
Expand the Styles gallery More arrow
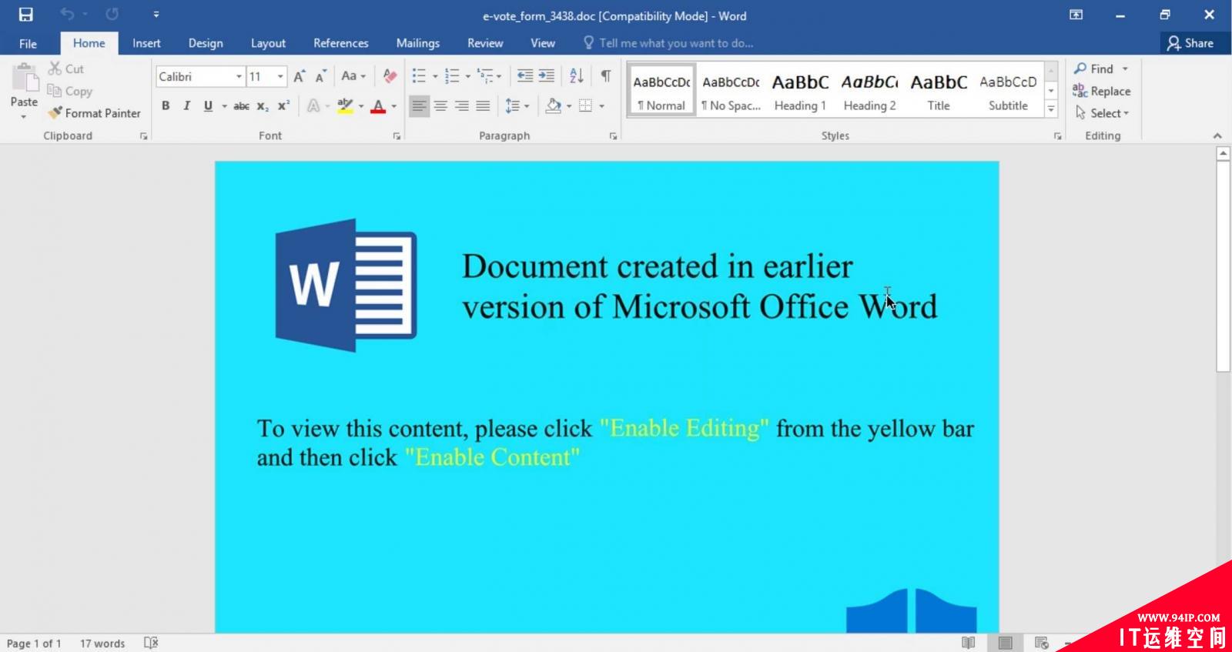[x=1051, y=109]
